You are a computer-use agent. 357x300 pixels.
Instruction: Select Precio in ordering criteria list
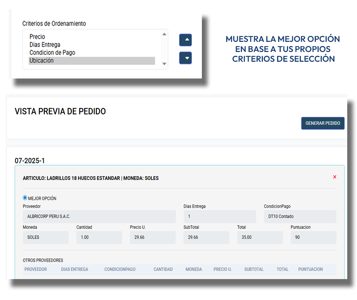click(37, 37)
